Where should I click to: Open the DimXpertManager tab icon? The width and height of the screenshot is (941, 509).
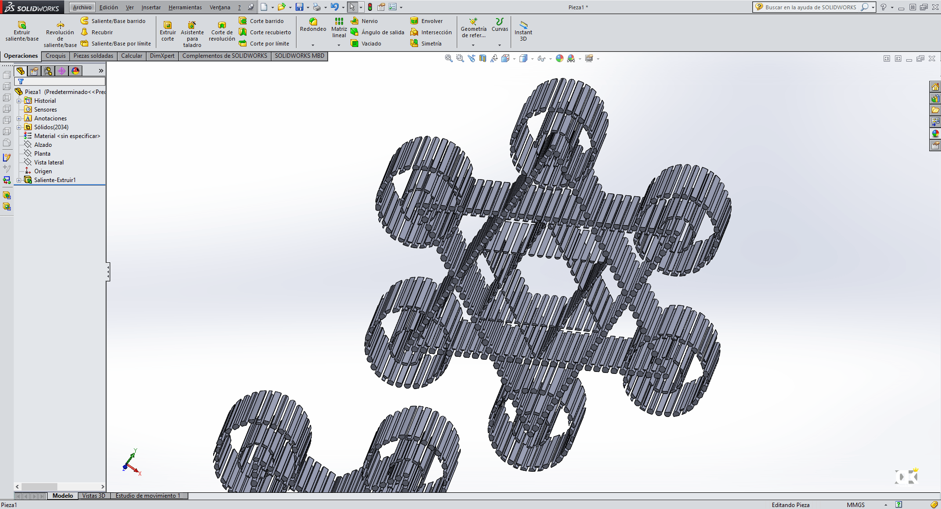62,71
